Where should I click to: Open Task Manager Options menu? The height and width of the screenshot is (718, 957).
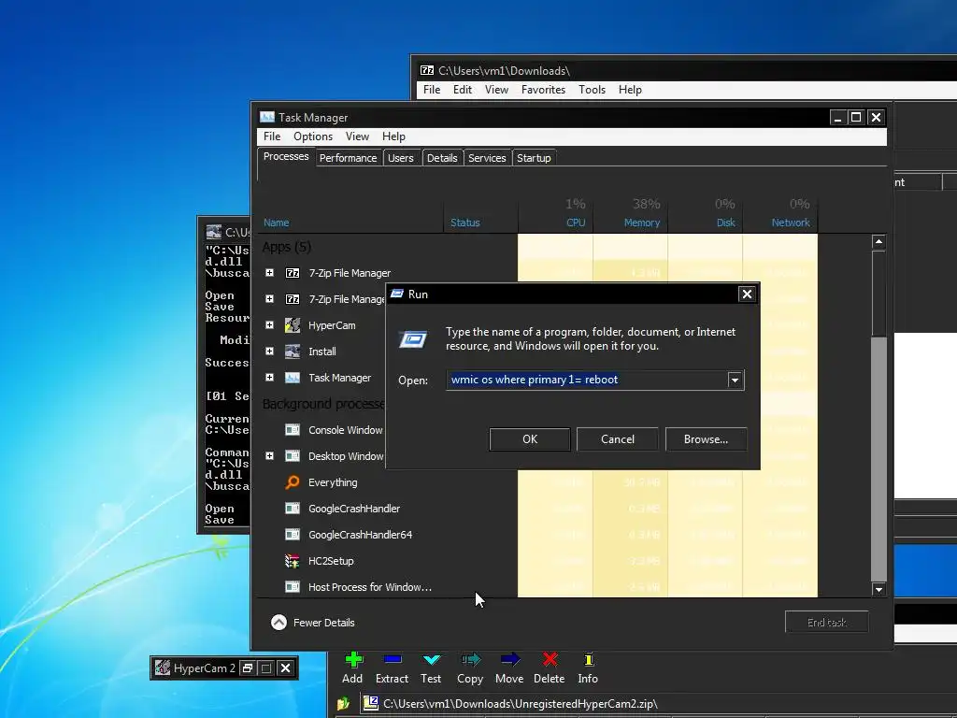[x=312, y=136]
